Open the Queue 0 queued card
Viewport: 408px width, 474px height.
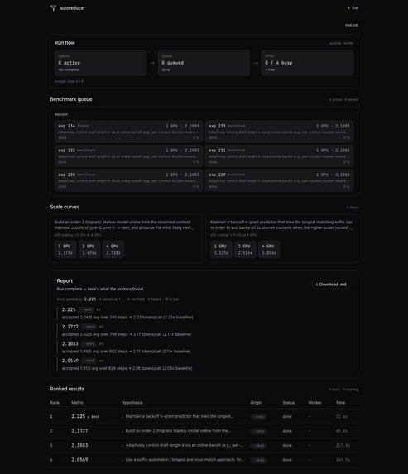point(204,63)
